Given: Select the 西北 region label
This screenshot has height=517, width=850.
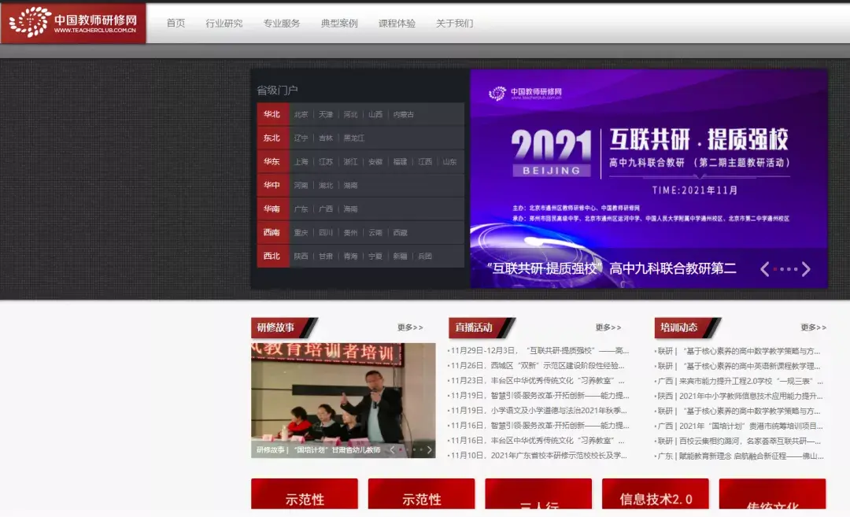Looking at the screenshot, I should pos(272,257).
